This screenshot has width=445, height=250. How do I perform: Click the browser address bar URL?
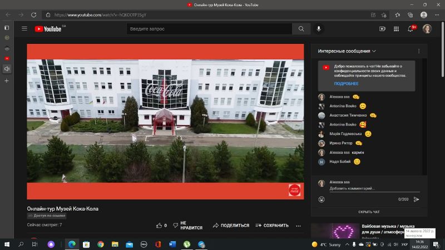pos(101,15)
